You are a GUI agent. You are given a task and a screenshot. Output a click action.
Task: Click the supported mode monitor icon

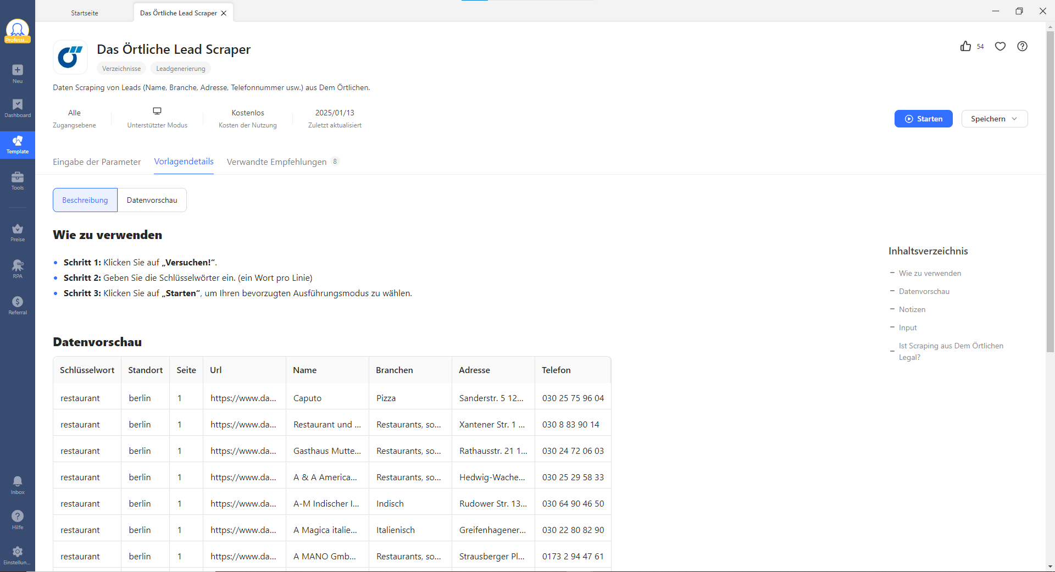pyautogui.click(x=157, y=111)
